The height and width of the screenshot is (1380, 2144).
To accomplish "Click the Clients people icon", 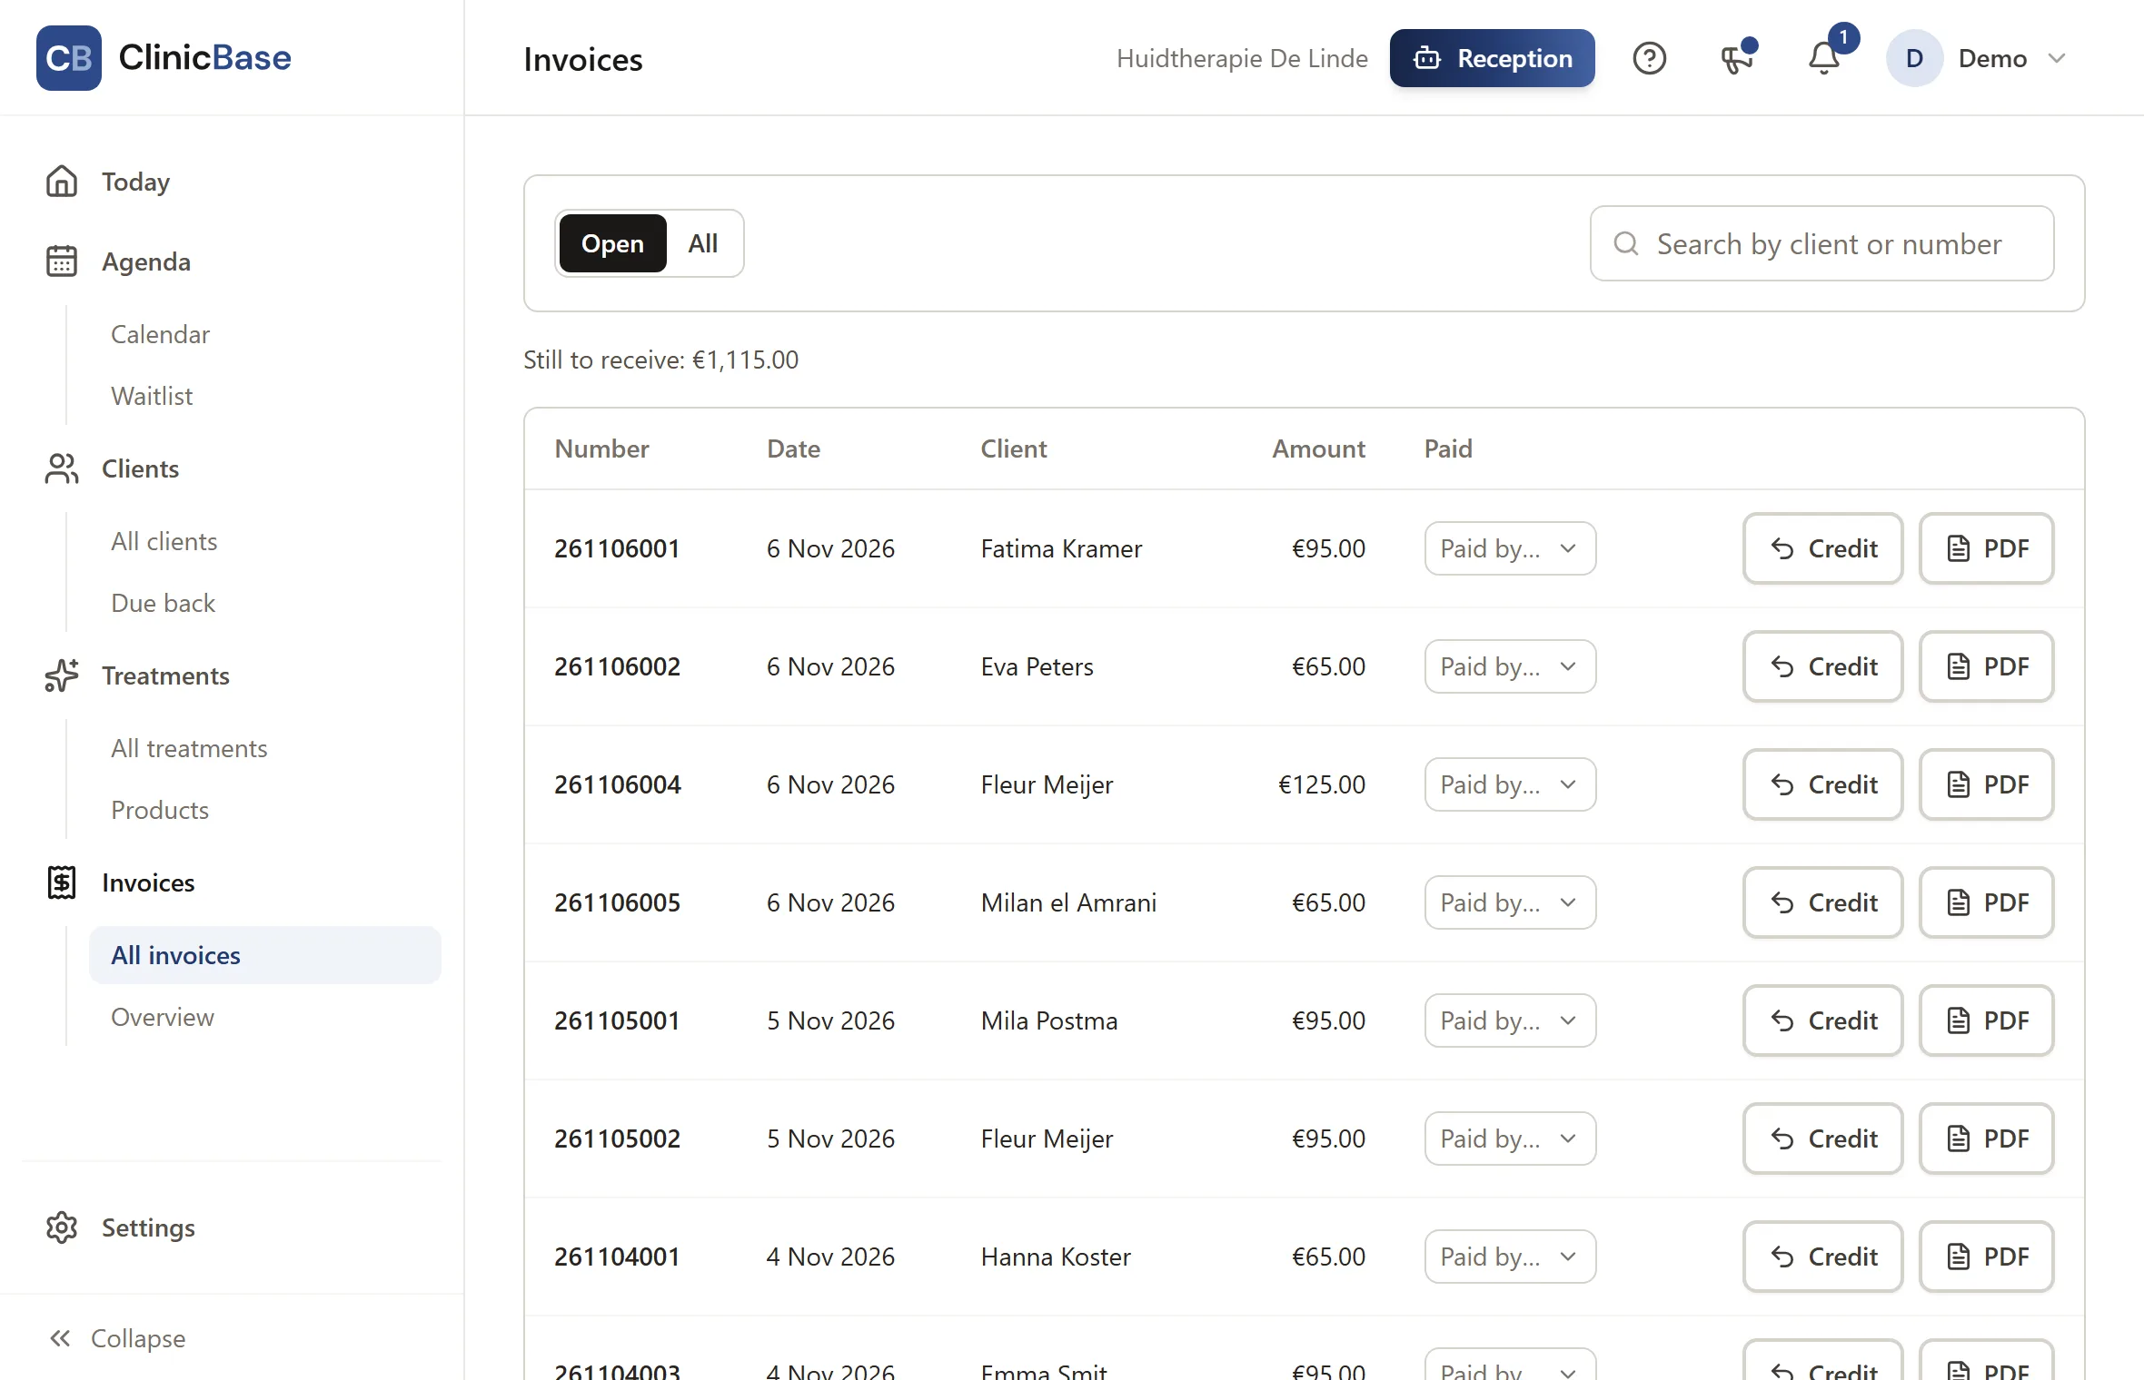I will click(x=62, y=468).
